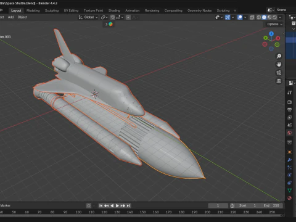Open the Object Constraints tab
This screenshot has width=296, height=222.
tap(290, 183)
